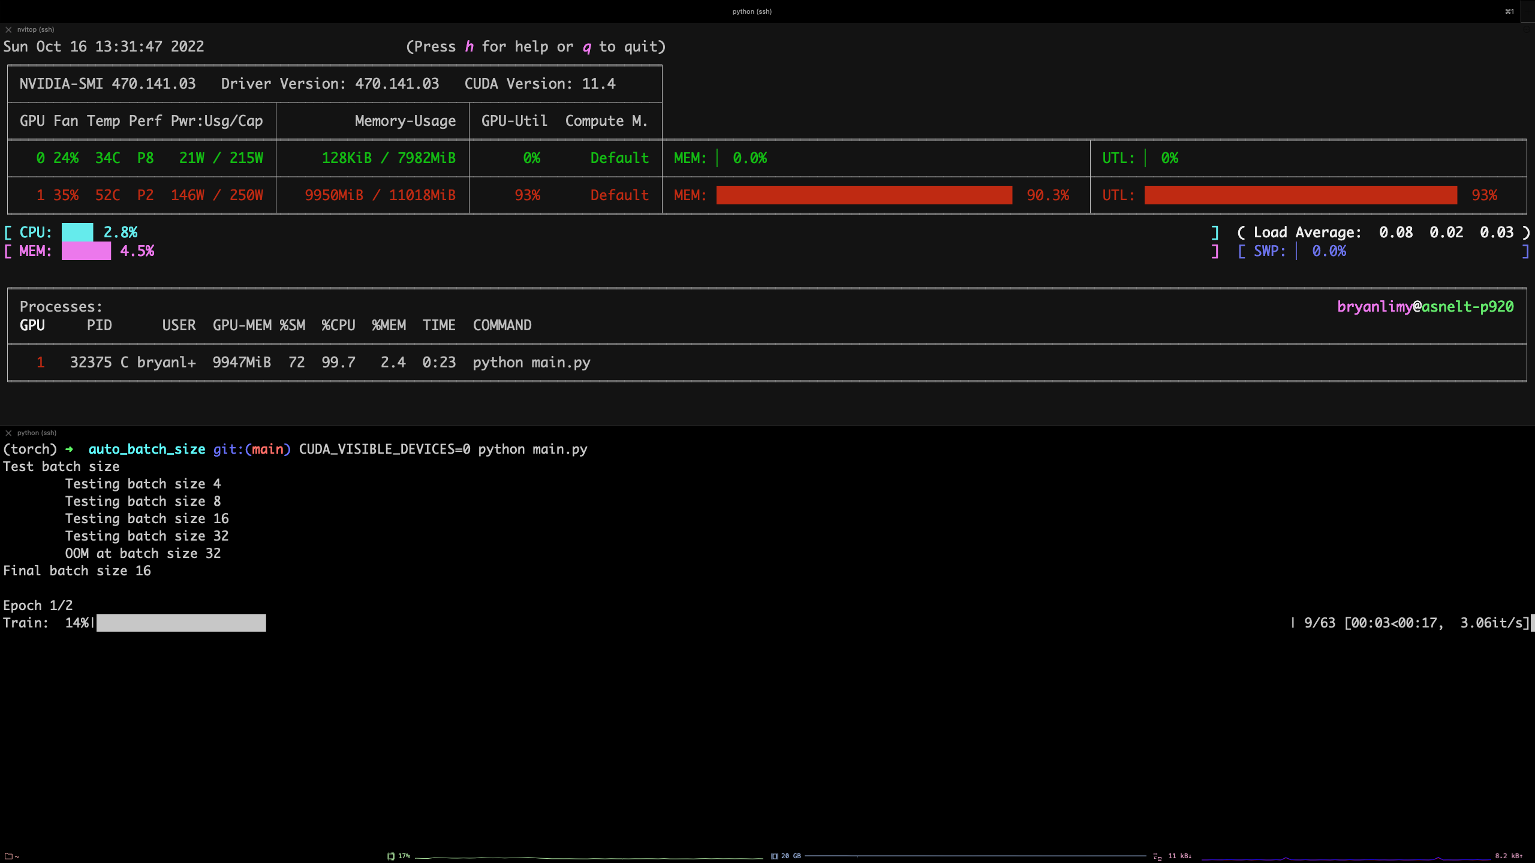Click the nvitop (ssh) pane title
The width and height of the screenshot is (1535, 863).
[35, 29]
